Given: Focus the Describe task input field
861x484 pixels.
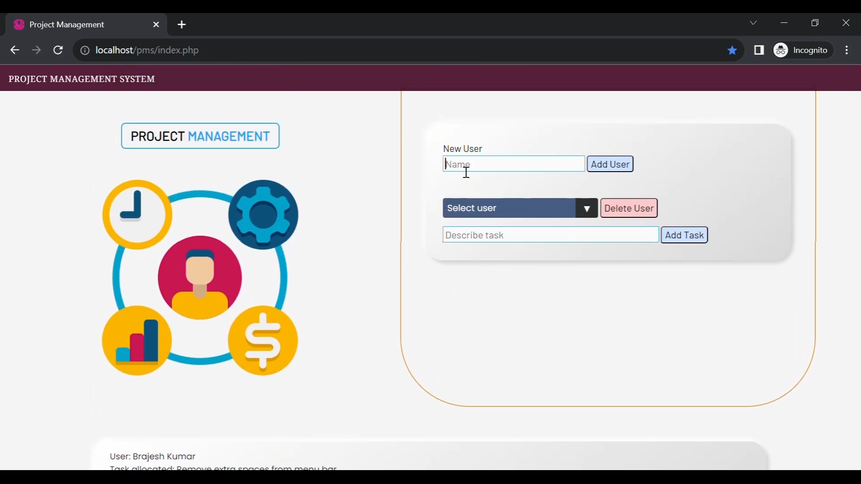Looking at the screenshot, I should tap(551, 235).
